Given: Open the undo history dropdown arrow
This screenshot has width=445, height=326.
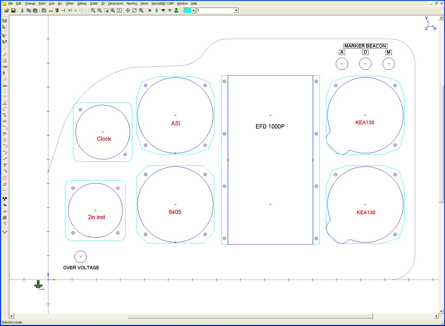Looking at the screenshot, I should point(75,11).
